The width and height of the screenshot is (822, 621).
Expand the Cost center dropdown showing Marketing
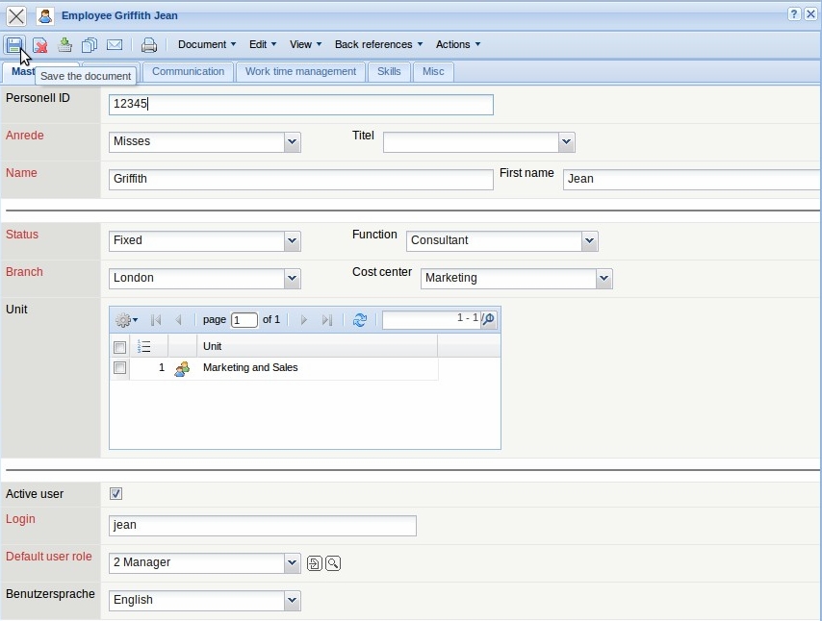pos(604,279)
